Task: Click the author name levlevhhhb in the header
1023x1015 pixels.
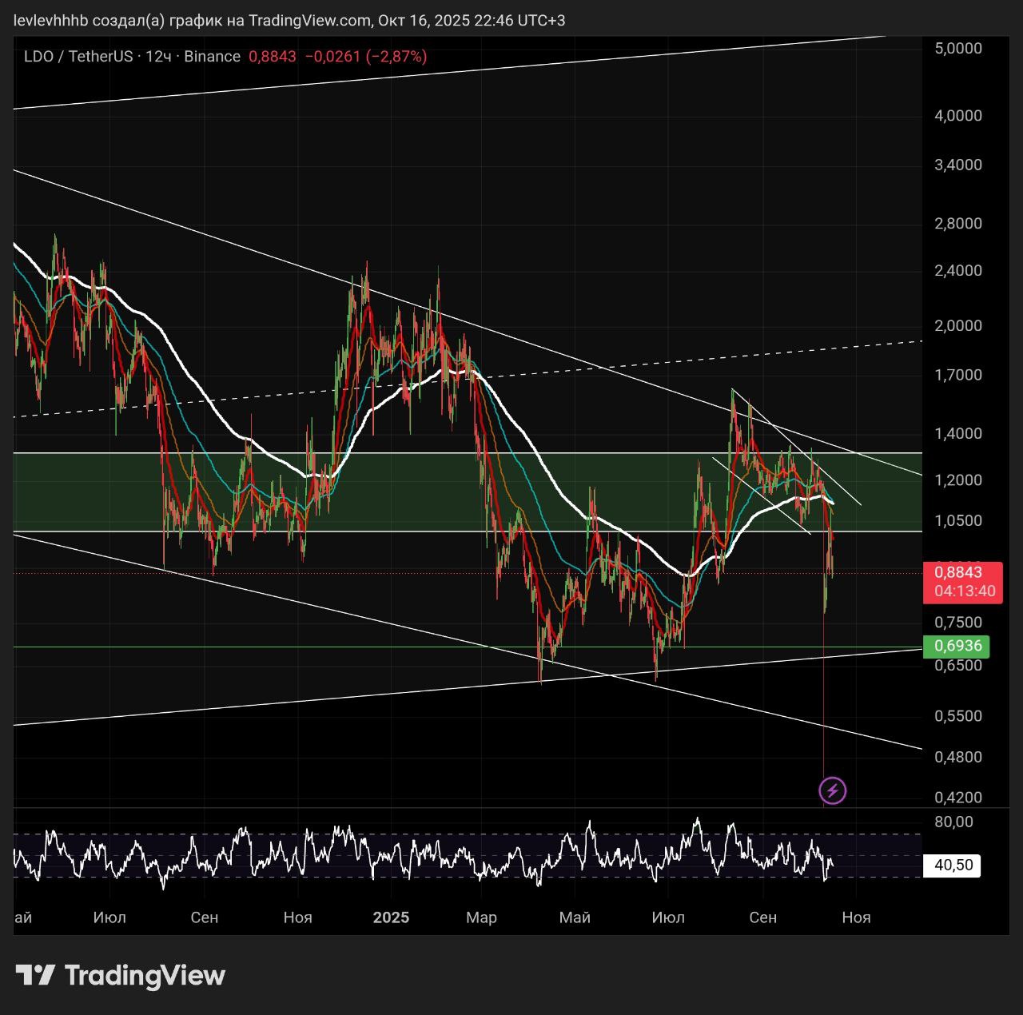Action: click(51, 20)
